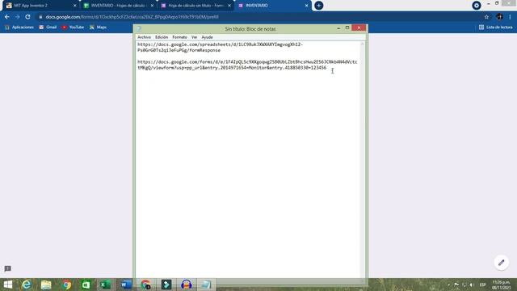Go forward with the browser forward arrow
The height and width of the screenshot is (291, 517).
pos(17,17)
